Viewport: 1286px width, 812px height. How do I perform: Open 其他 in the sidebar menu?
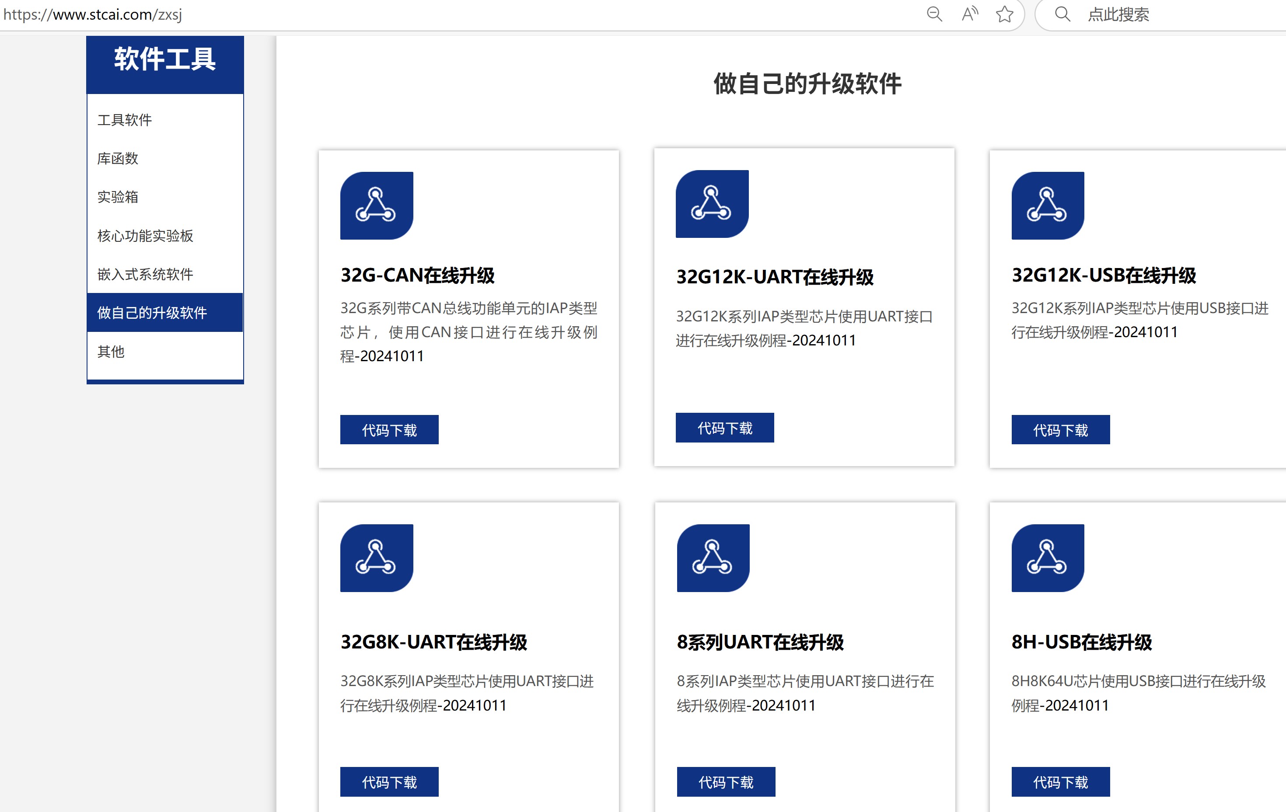coord(165,351)
